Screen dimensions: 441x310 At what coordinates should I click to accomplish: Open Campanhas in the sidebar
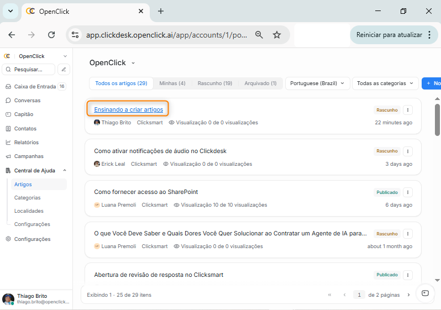pyautogui.click(x=28, y=156)
